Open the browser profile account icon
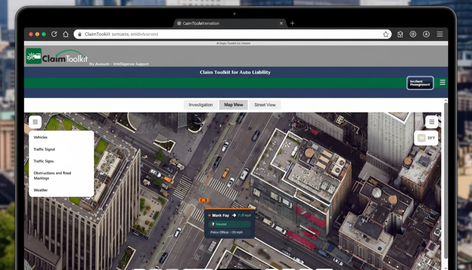The image size is (472, 270). 426,34
